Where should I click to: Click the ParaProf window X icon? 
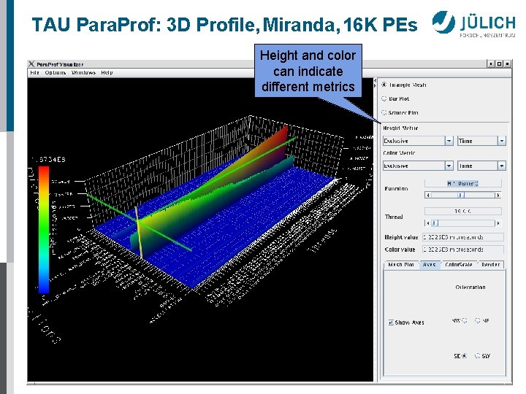tap(31, 63)
